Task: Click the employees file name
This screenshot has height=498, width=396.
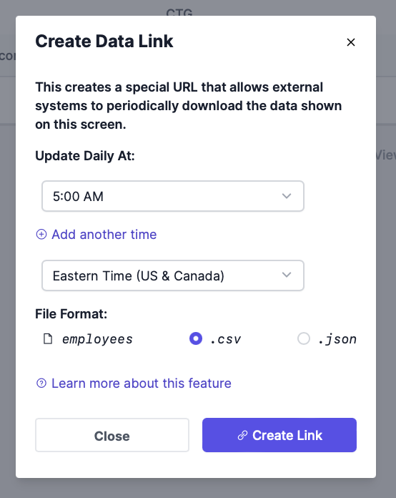Action: point(97,339)
